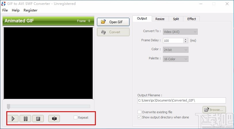The width and height of the screenshot is (234, 129).
Task: Switch to the Split tab
Action: 176,19
